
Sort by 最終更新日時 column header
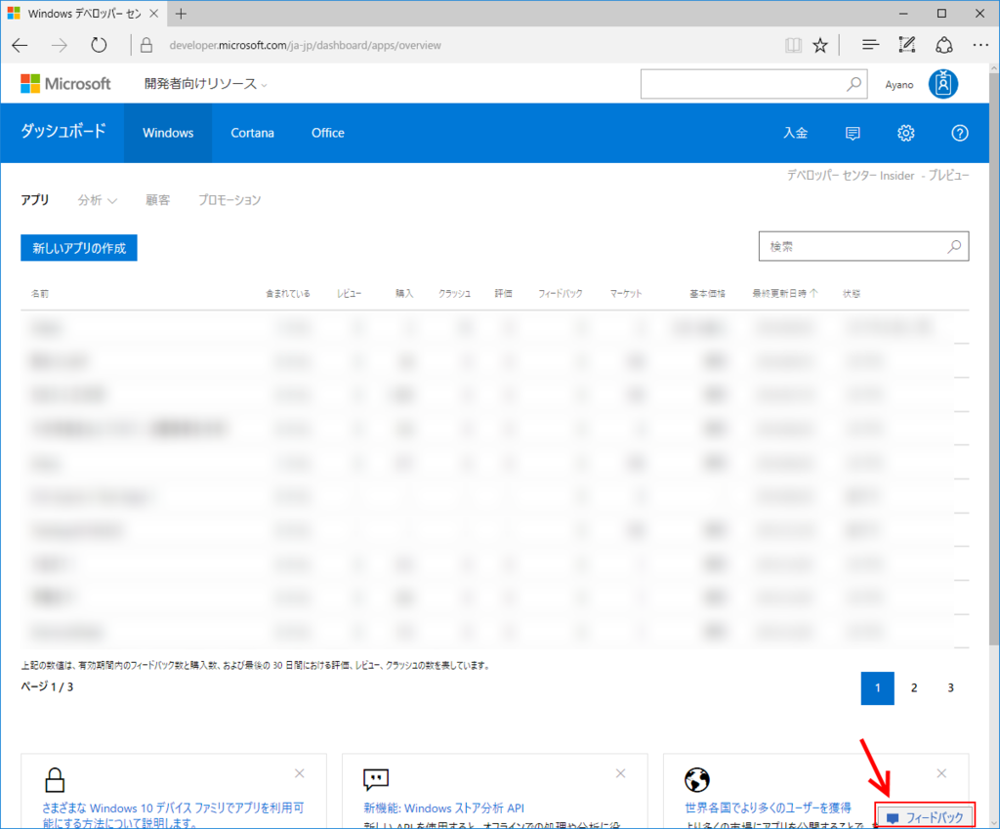tap(784, 293)
